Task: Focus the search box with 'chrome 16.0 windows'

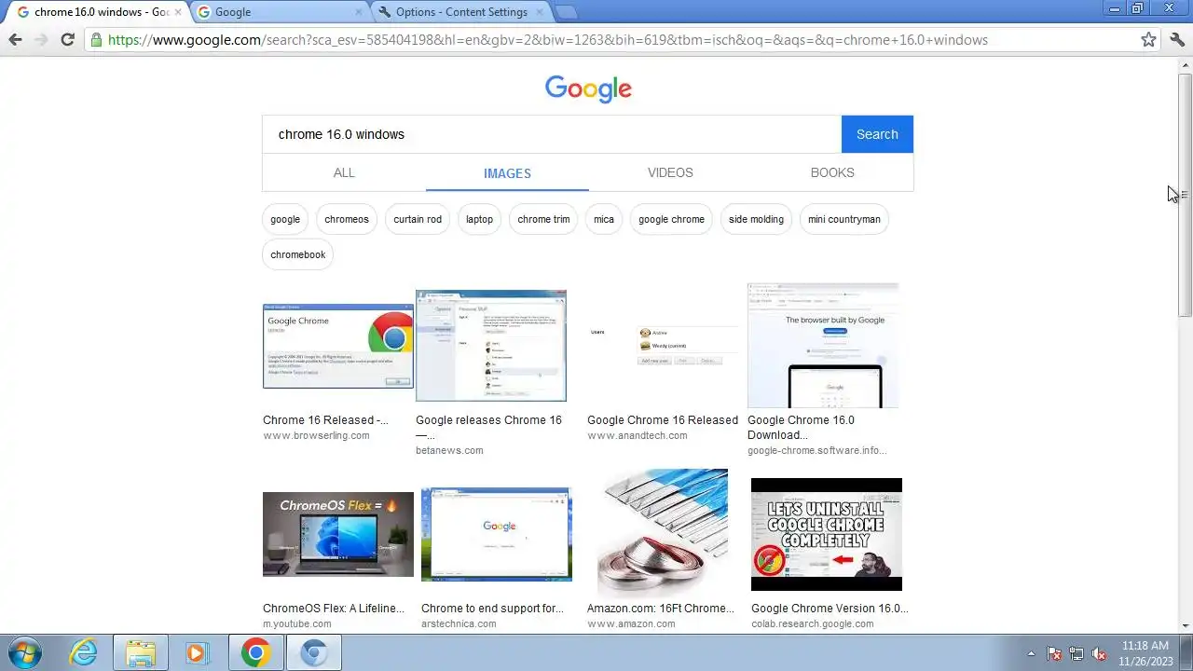Action: (552, 134)
